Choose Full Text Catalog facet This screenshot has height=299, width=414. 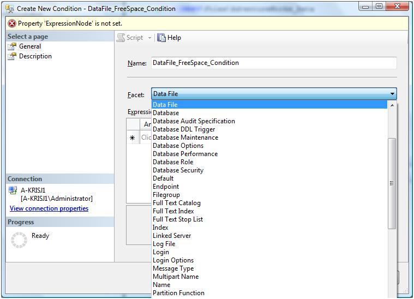pyautogui.click(x=269, y=203)
